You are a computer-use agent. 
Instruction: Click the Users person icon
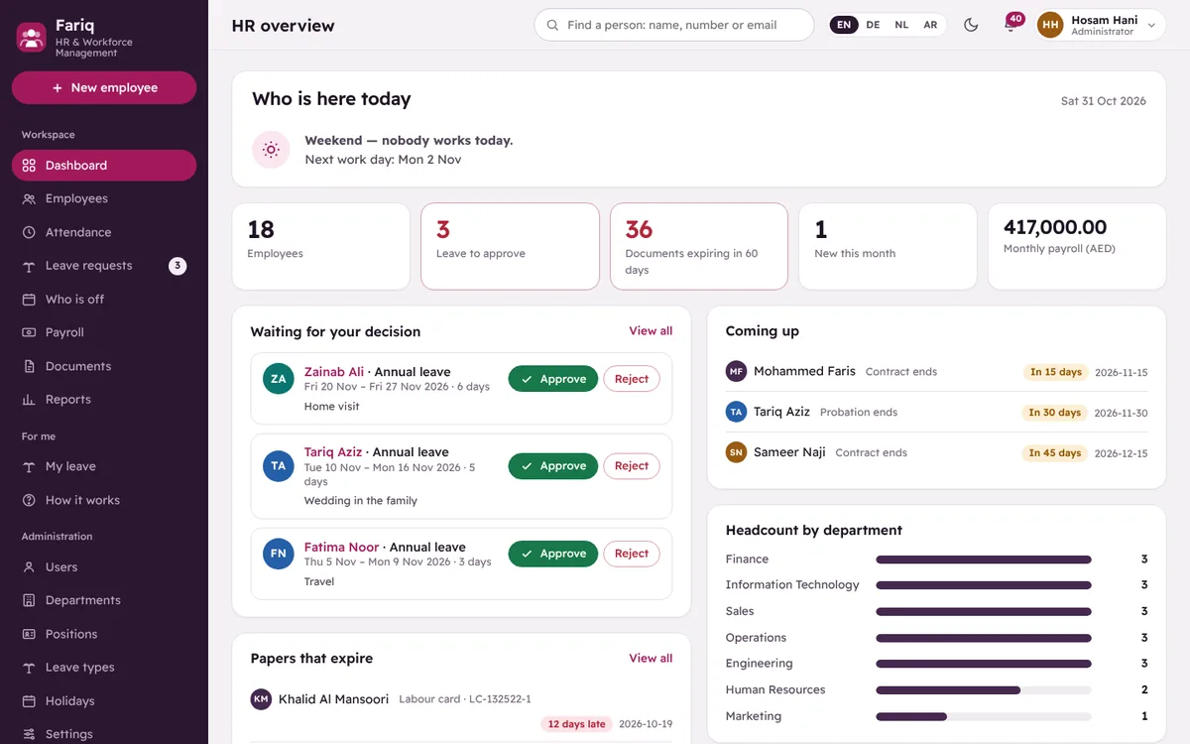pyautogui.click(x=29, y=567)
